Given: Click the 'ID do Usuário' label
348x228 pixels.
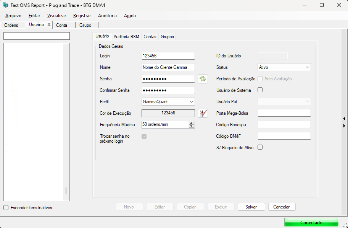Looking at the screenshot, I should 229,56.
